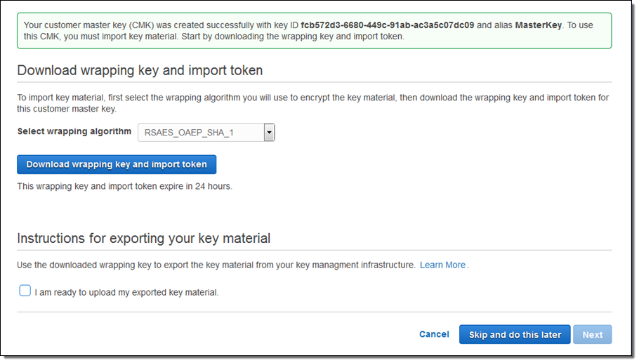Screen dimensions: 639x363
Task: Click the 'To import key material' paragraph
Action: pyautogui.click(x=312, y=103)
